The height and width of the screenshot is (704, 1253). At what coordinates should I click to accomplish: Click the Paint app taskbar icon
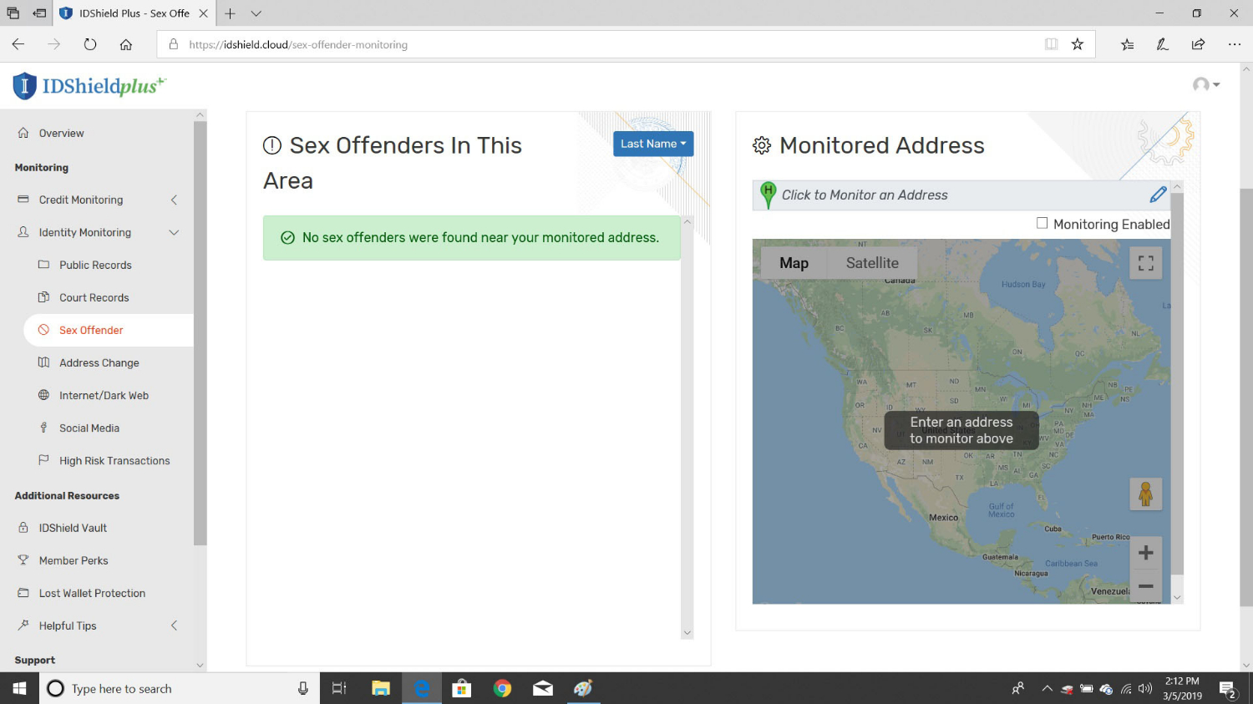click(583, 688)
